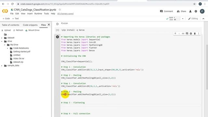This screenshot has height=117, width=208.
Task: Click the browser address bar URL
Action: (x=65, y=4)
